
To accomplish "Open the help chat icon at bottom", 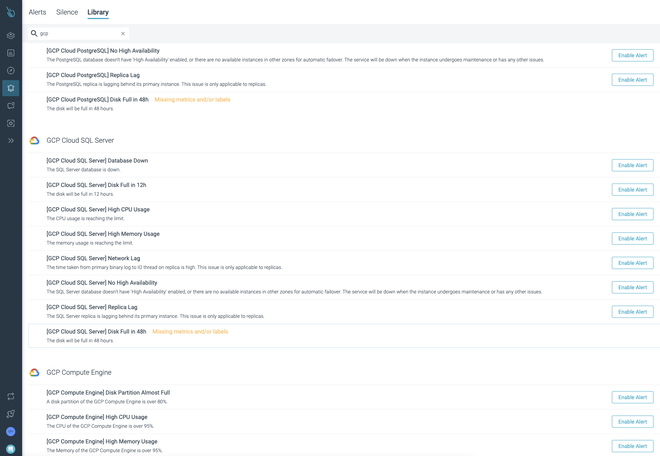I will coord(11,449).
